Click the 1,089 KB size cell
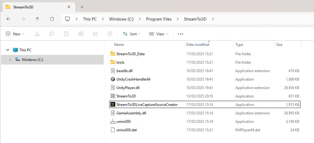 coord(293,79)
